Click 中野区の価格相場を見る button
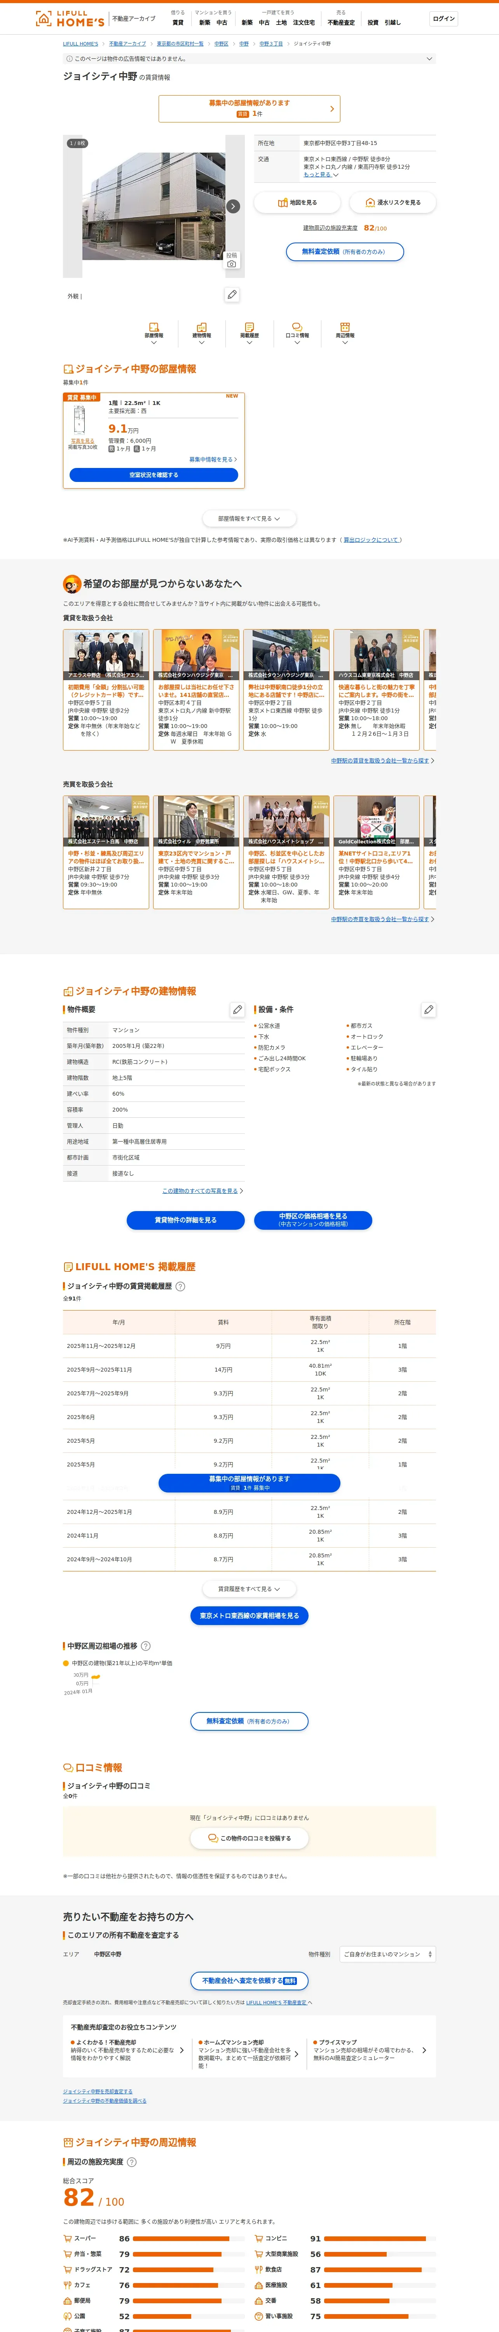Screen dimensions: 499x2332 [x=313, y=1220]
